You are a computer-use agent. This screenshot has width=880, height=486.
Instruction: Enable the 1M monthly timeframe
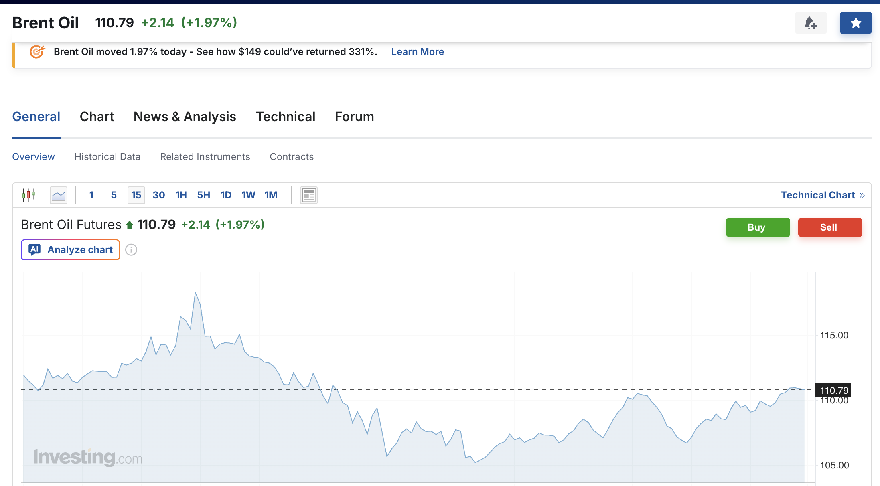(271, 195)
